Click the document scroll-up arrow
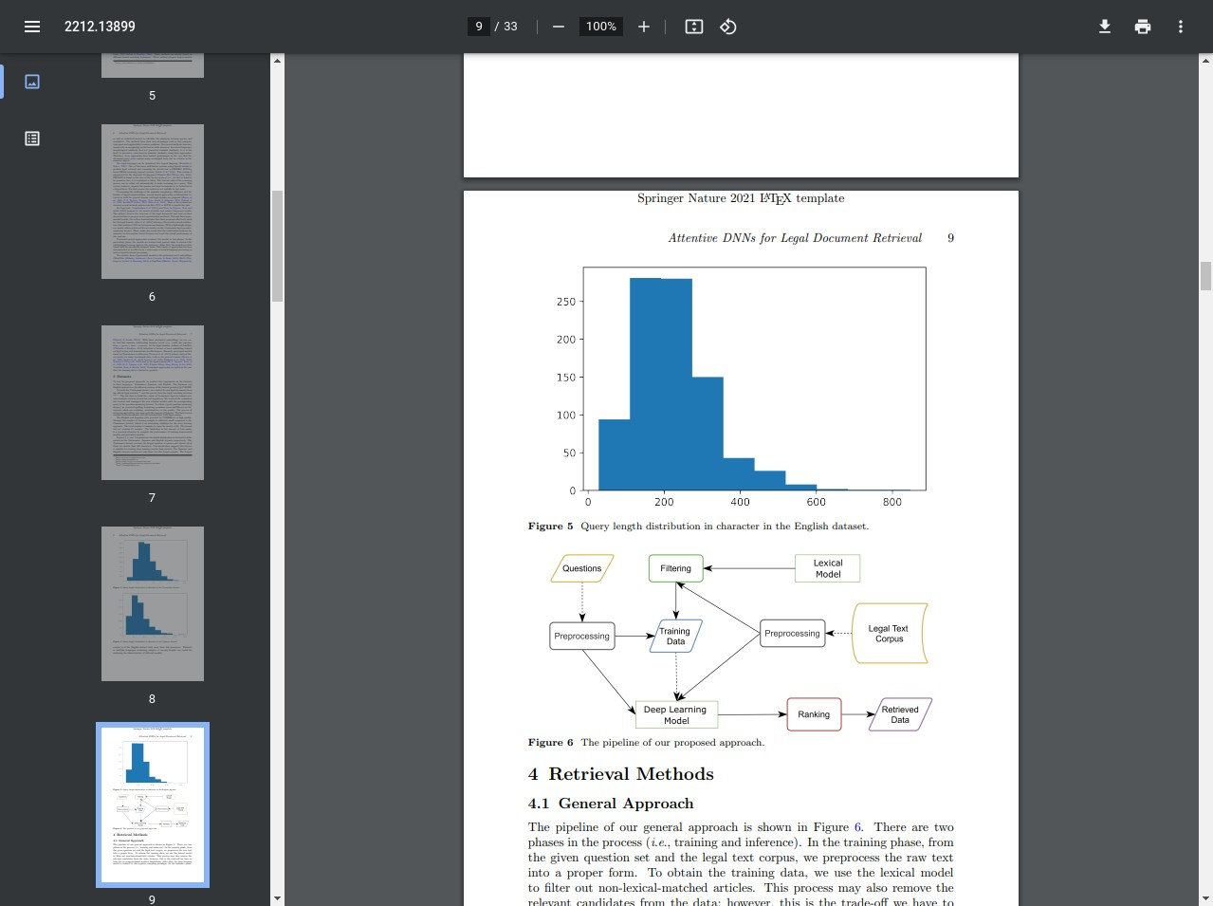The height and width of the screenshot is (906, 1213). (x=1205, y=61)
